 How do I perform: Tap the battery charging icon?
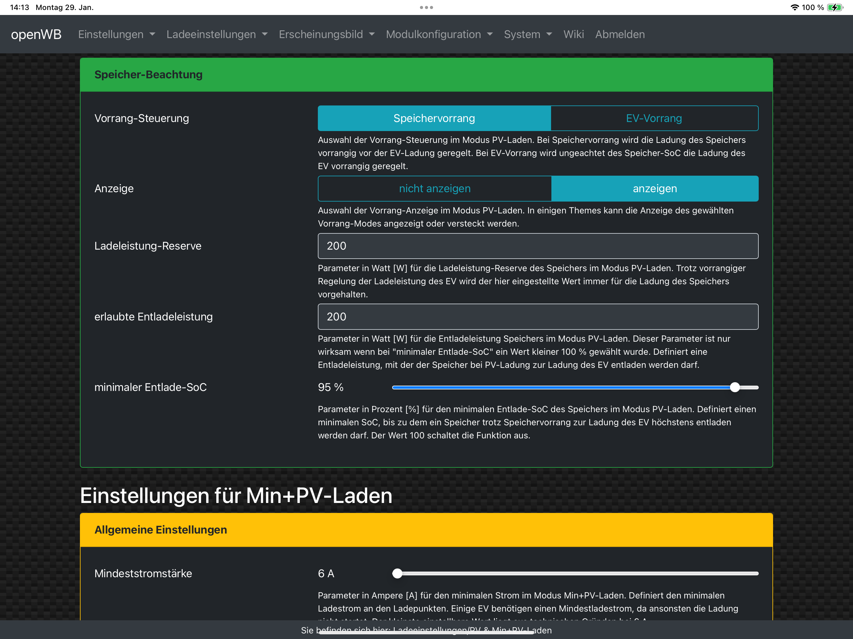coord(835,7)
